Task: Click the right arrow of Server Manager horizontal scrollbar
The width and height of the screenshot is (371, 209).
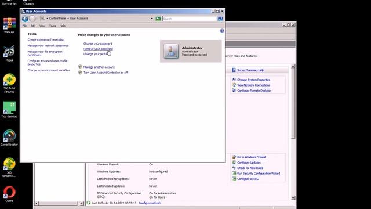Action: (82, 203)
